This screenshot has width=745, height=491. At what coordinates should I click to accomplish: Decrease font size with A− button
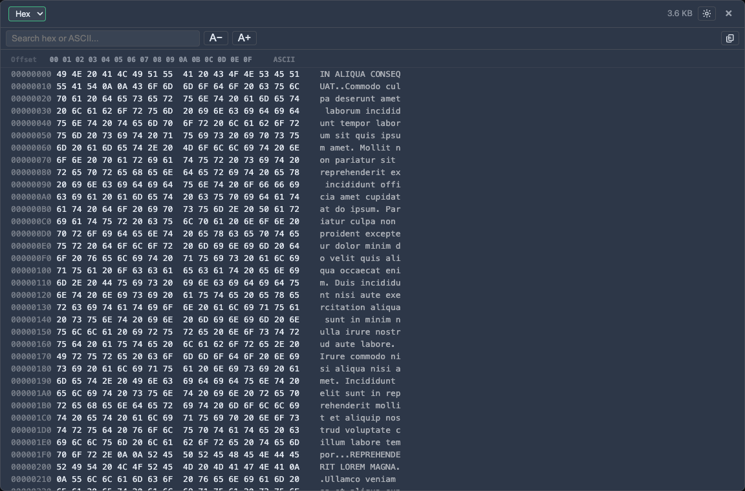[216, 38]
